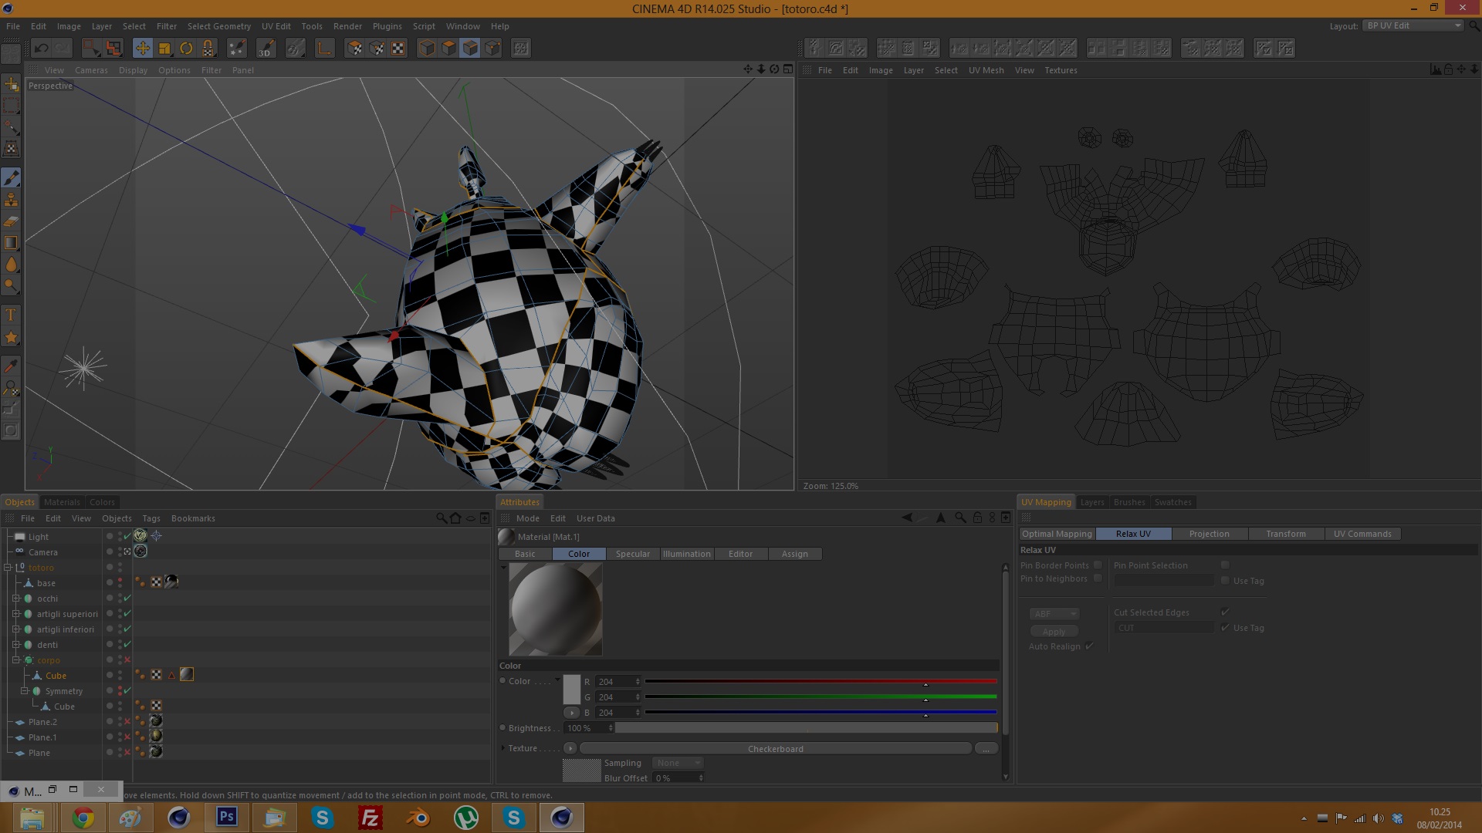The height and width of the screenshot is (833, 1482).
Task: Click the Brightness slider bar
Action: tap(806, 728)
